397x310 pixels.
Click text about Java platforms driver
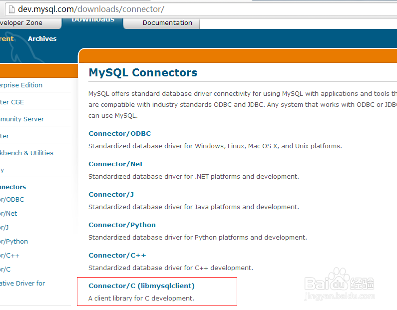pyautogui.click(x=194, y=207)
